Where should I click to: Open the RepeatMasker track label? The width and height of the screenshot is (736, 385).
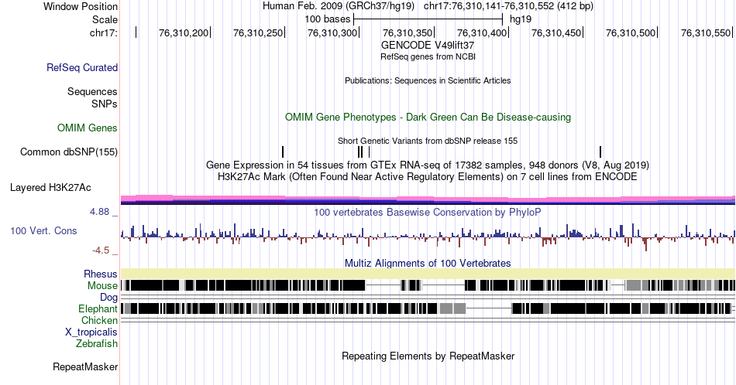85,366
